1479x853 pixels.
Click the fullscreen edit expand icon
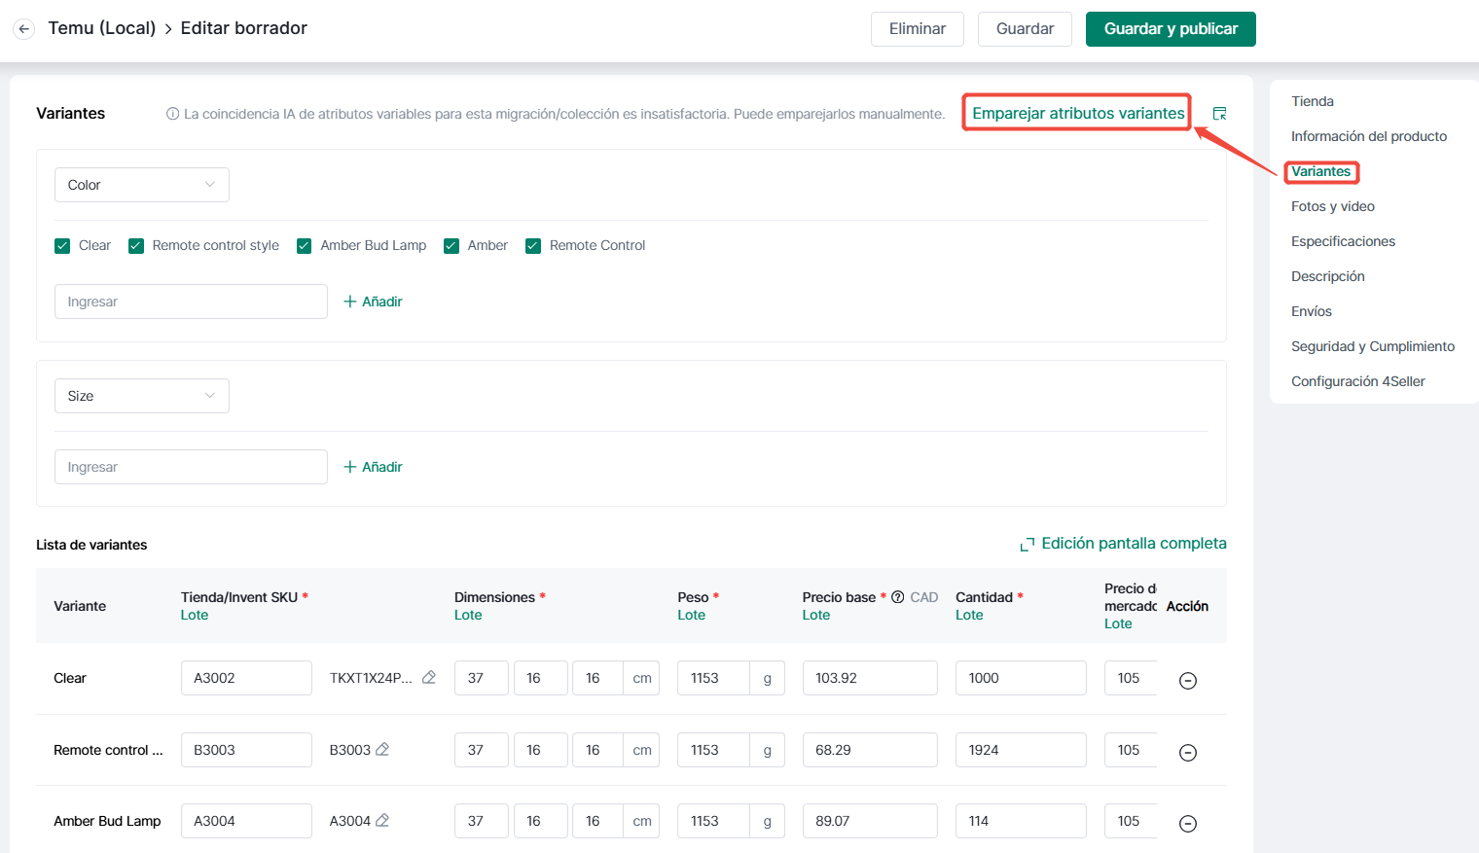[1027, 545]
